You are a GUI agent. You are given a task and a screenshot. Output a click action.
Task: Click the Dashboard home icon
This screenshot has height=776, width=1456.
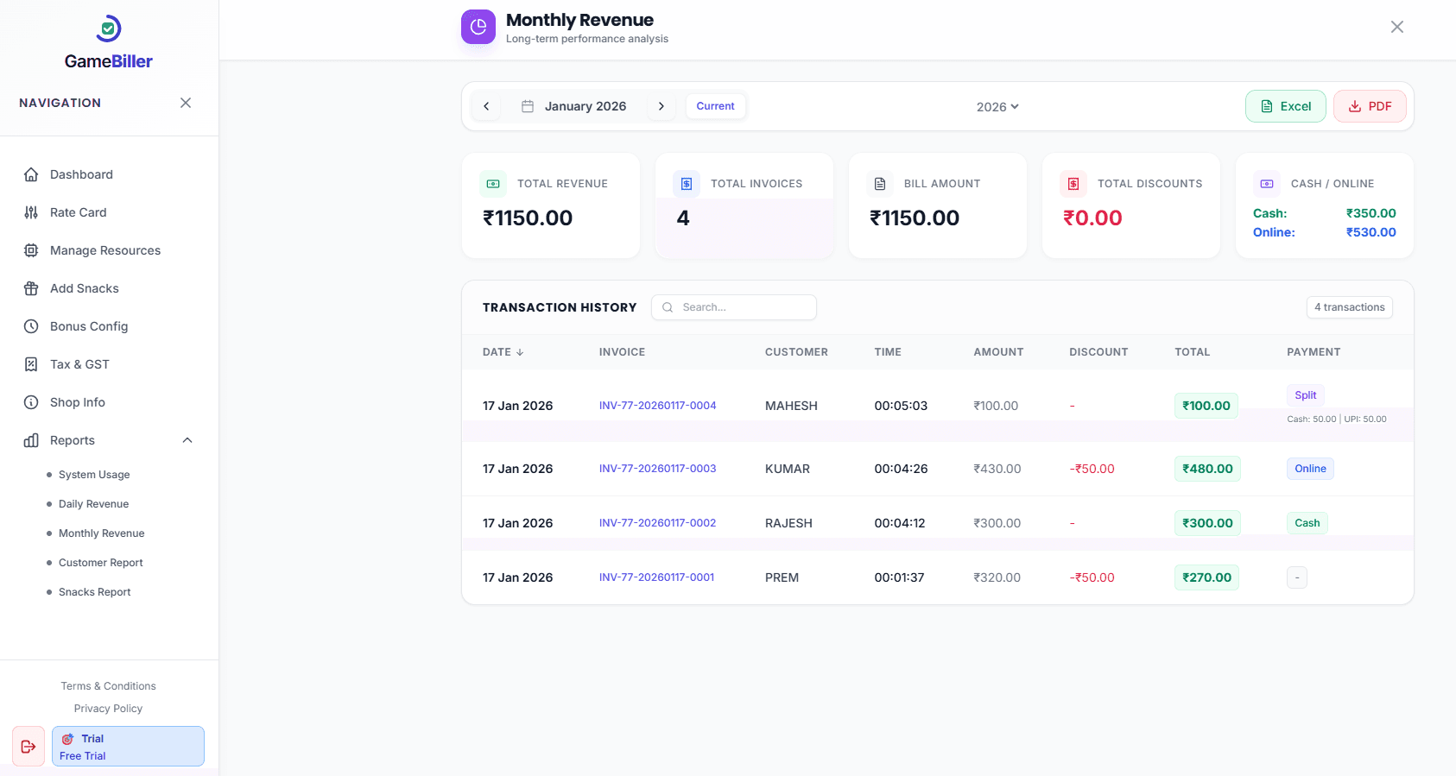coord(31,174)
